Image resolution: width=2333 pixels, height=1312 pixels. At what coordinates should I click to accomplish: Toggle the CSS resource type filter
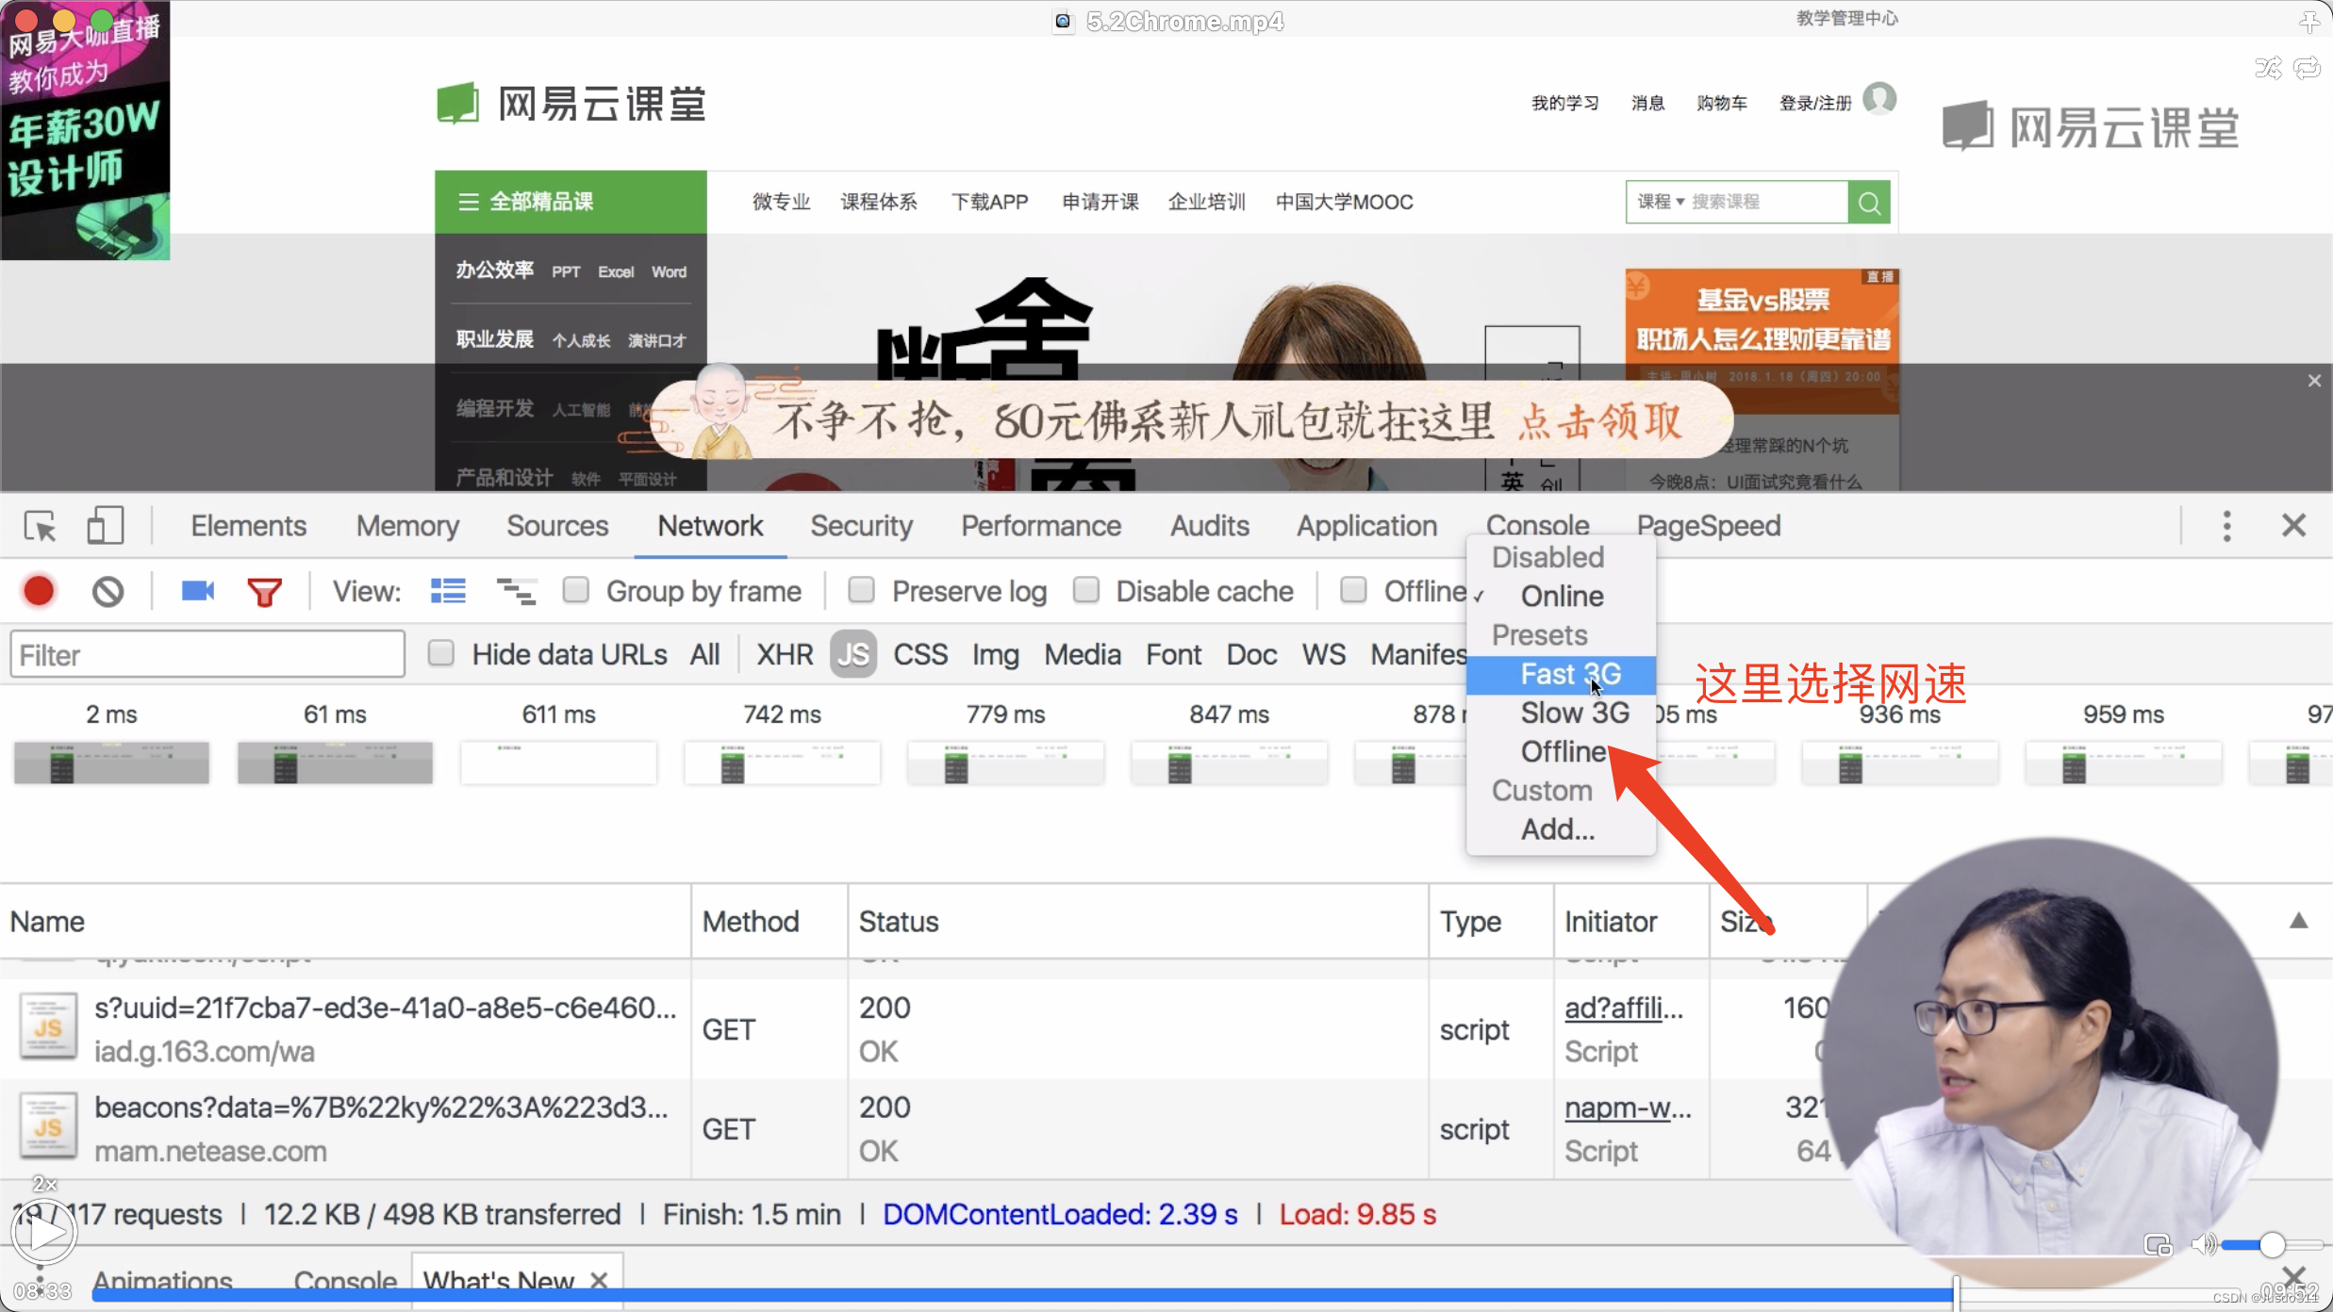920,654
